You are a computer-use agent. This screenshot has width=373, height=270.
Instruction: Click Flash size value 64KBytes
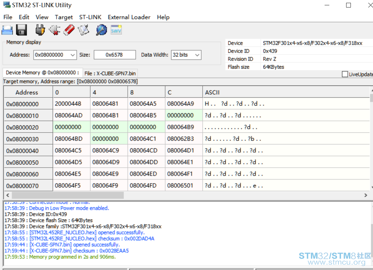[x=273, y=67]
